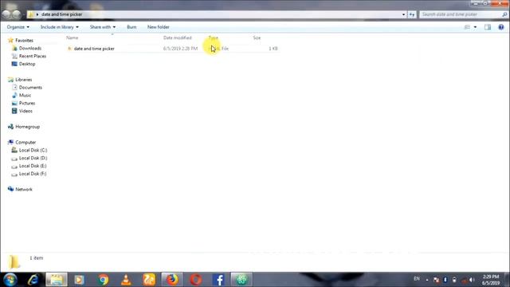Show hidden tray icons arrow
This screenshot has height=287, width=510.
[427, 280]
